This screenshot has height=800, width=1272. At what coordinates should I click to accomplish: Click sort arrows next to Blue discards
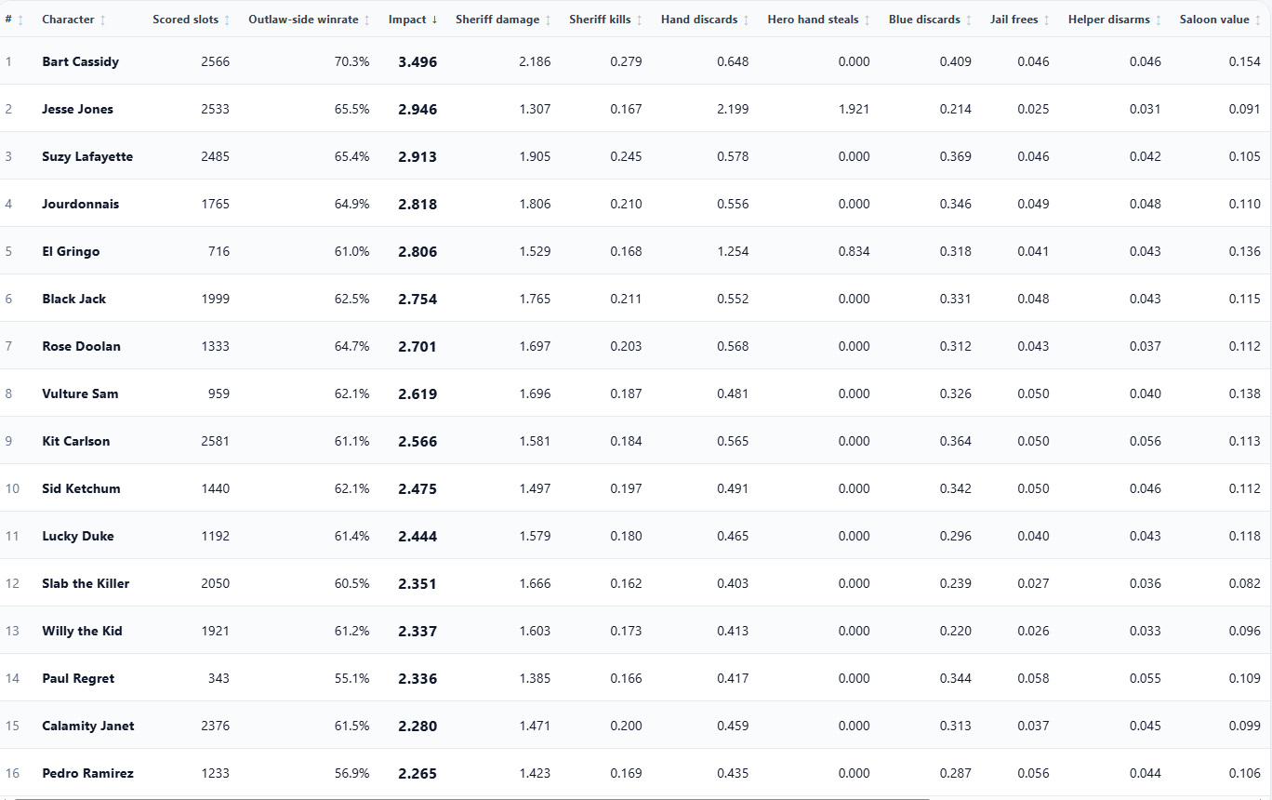tap(969, 20)
